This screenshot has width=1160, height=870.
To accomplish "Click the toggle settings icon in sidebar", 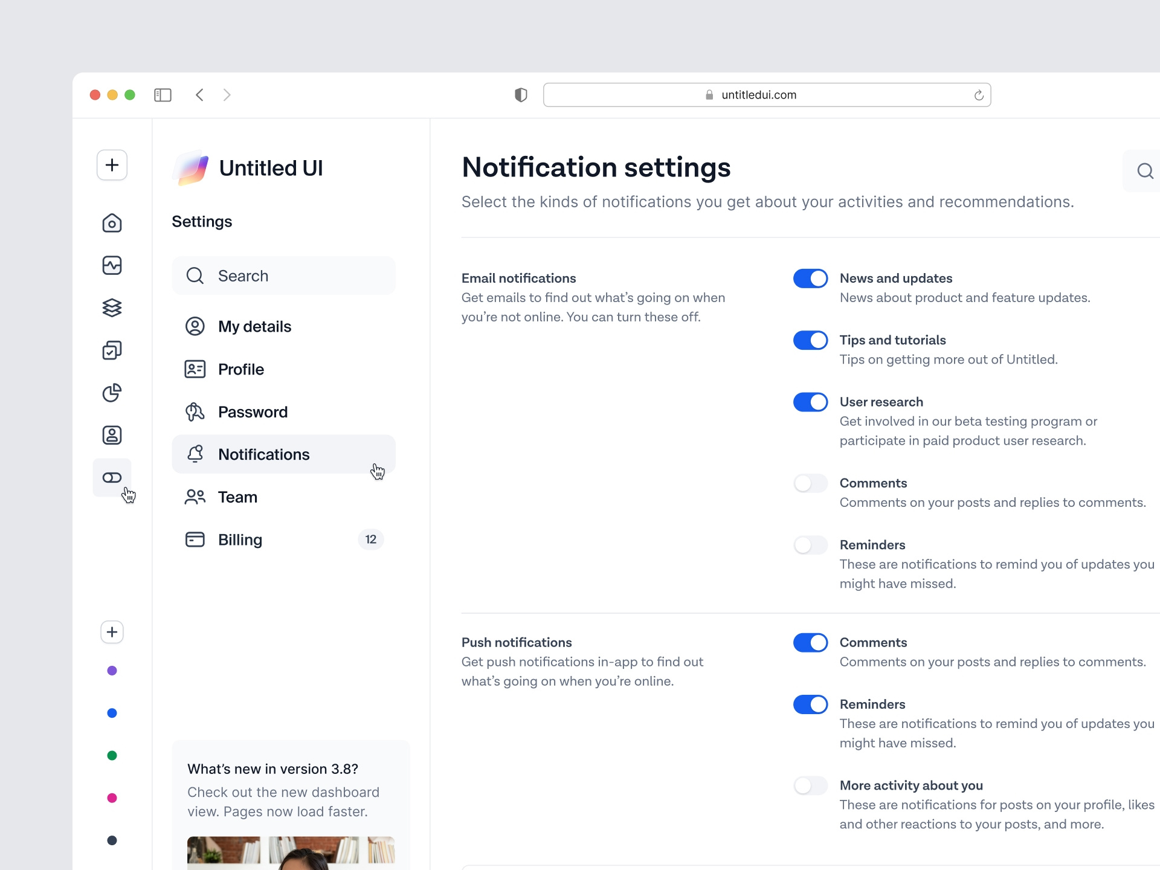I will (112, 477).
